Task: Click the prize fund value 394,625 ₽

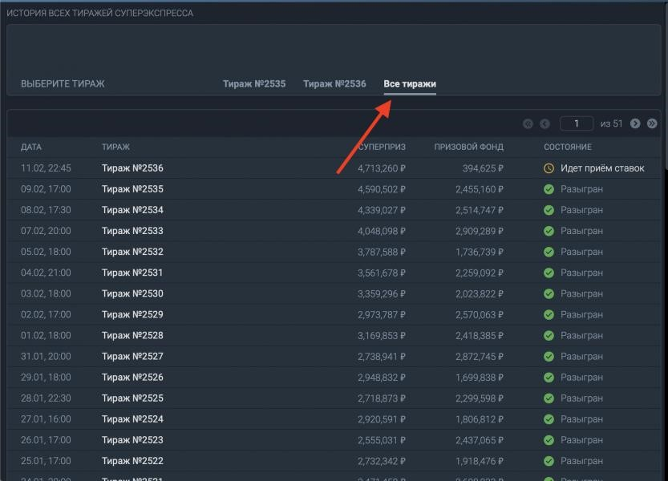Action: click(483, 168)
